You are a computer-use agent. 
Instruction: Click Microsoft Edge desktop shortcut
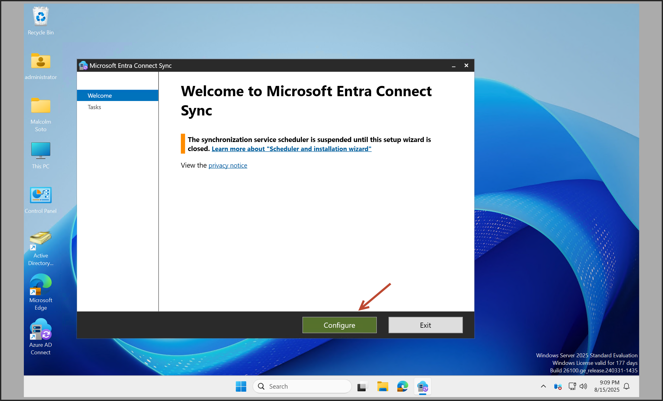pos(40,285)
